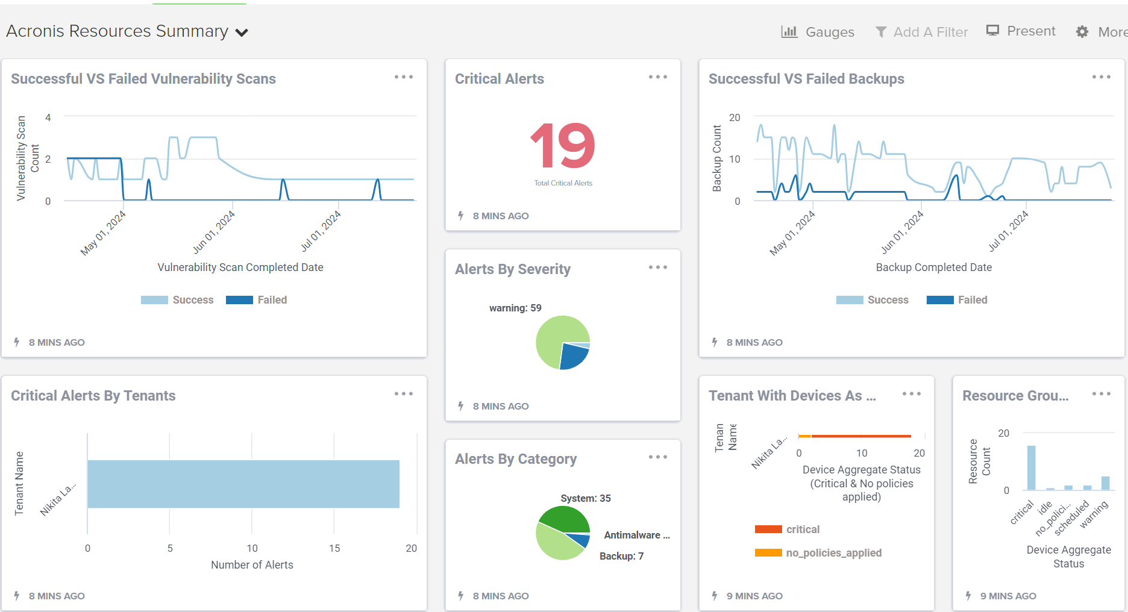
Task: Toggle Success legend in Vulnerability Scans chart
Action: pyautogui.click(x=177, y=300)
